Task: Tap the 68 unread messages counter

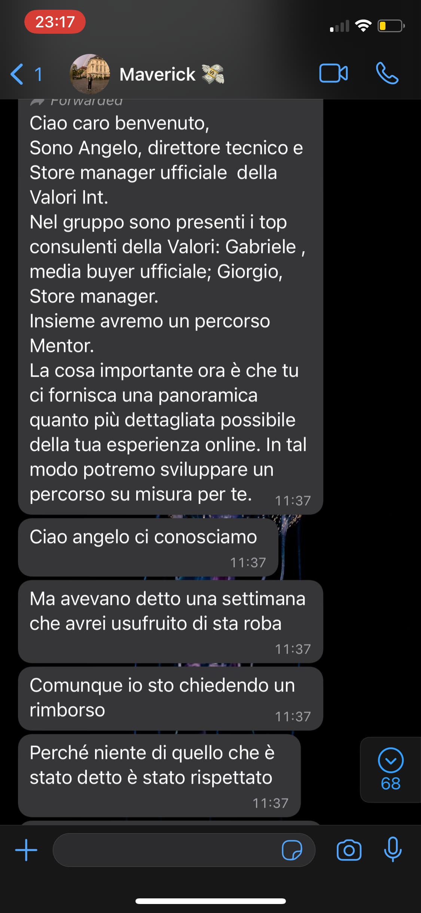Action: click(391, 784)
